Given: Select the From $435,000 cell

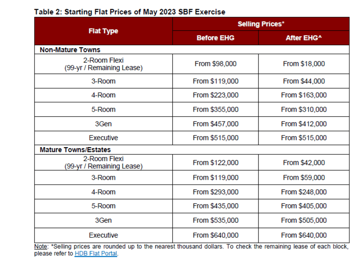Looking at the screenshot, I should 216,206.
